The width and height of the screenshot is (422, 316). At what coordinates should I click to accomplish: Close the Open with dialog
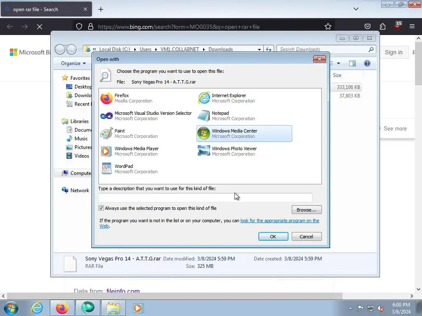319,59
